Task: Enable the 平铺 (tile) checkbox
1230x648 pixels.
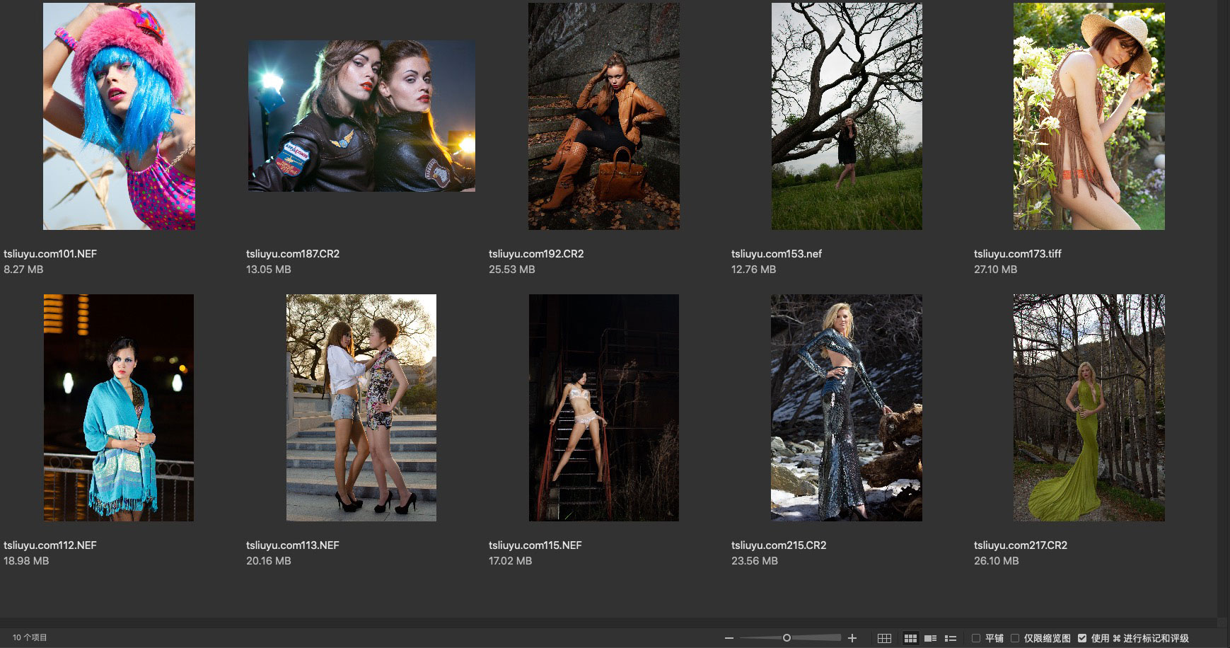Action: click(x=976, y=638)
